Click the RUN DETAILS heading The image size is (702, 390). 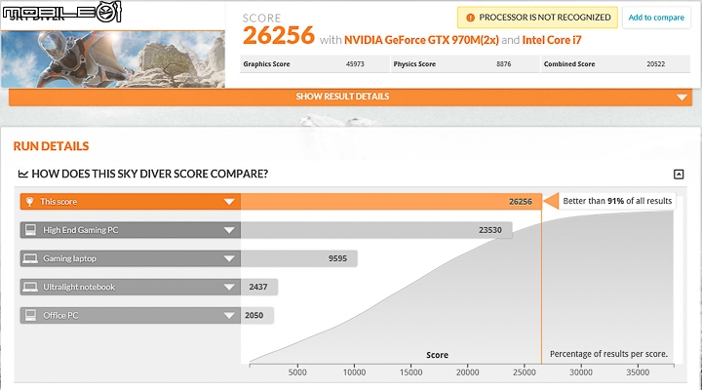tap(51, 146)
